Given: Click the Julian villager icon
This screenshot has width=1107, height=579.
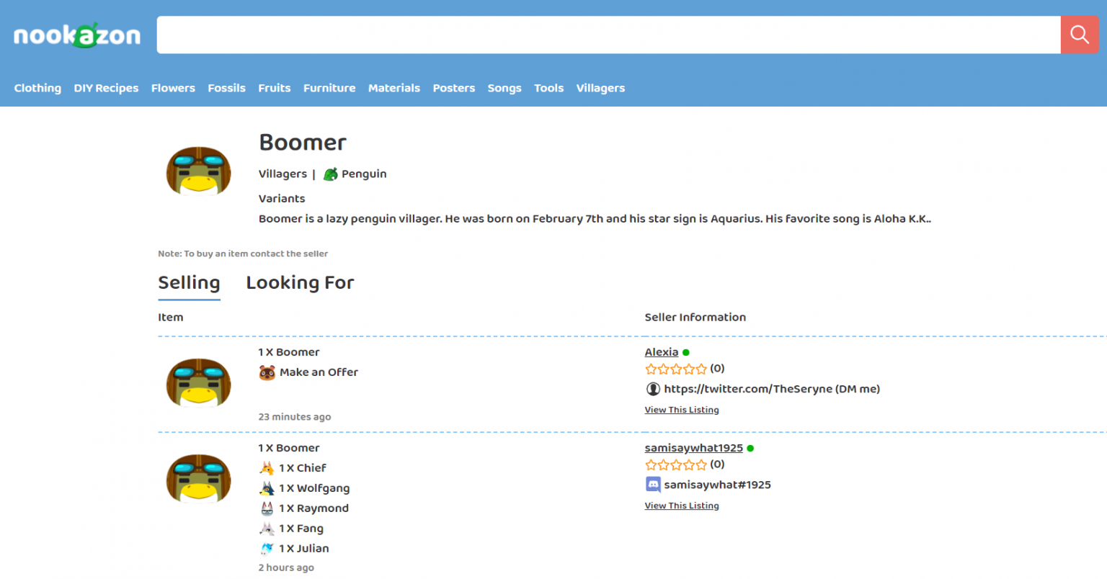Looking at the screenshot, I should (267, 549).
